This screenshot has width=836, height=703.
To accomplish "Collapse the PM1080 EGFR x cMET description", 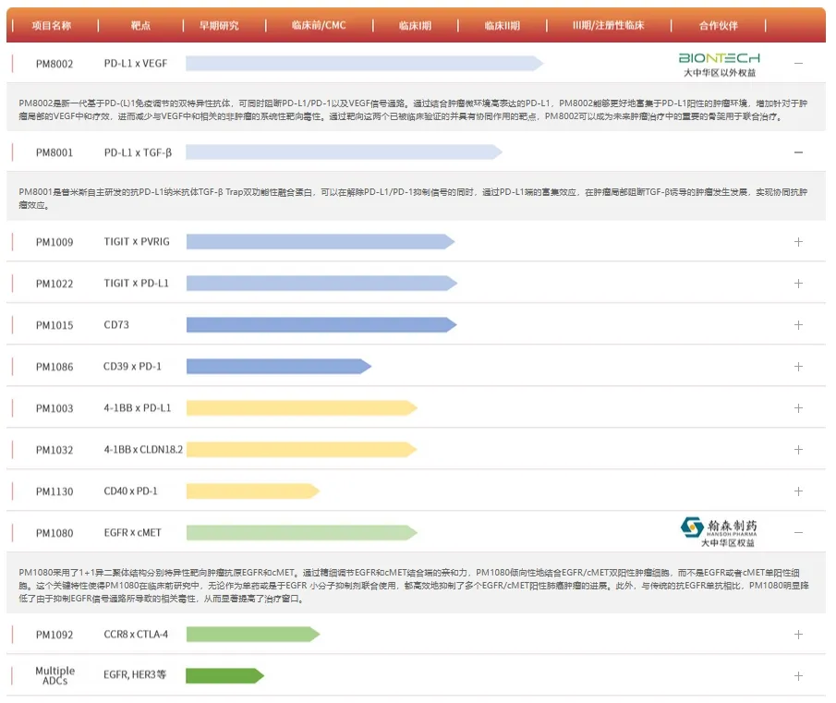I will pyautogui.click(x=798, y=533).
